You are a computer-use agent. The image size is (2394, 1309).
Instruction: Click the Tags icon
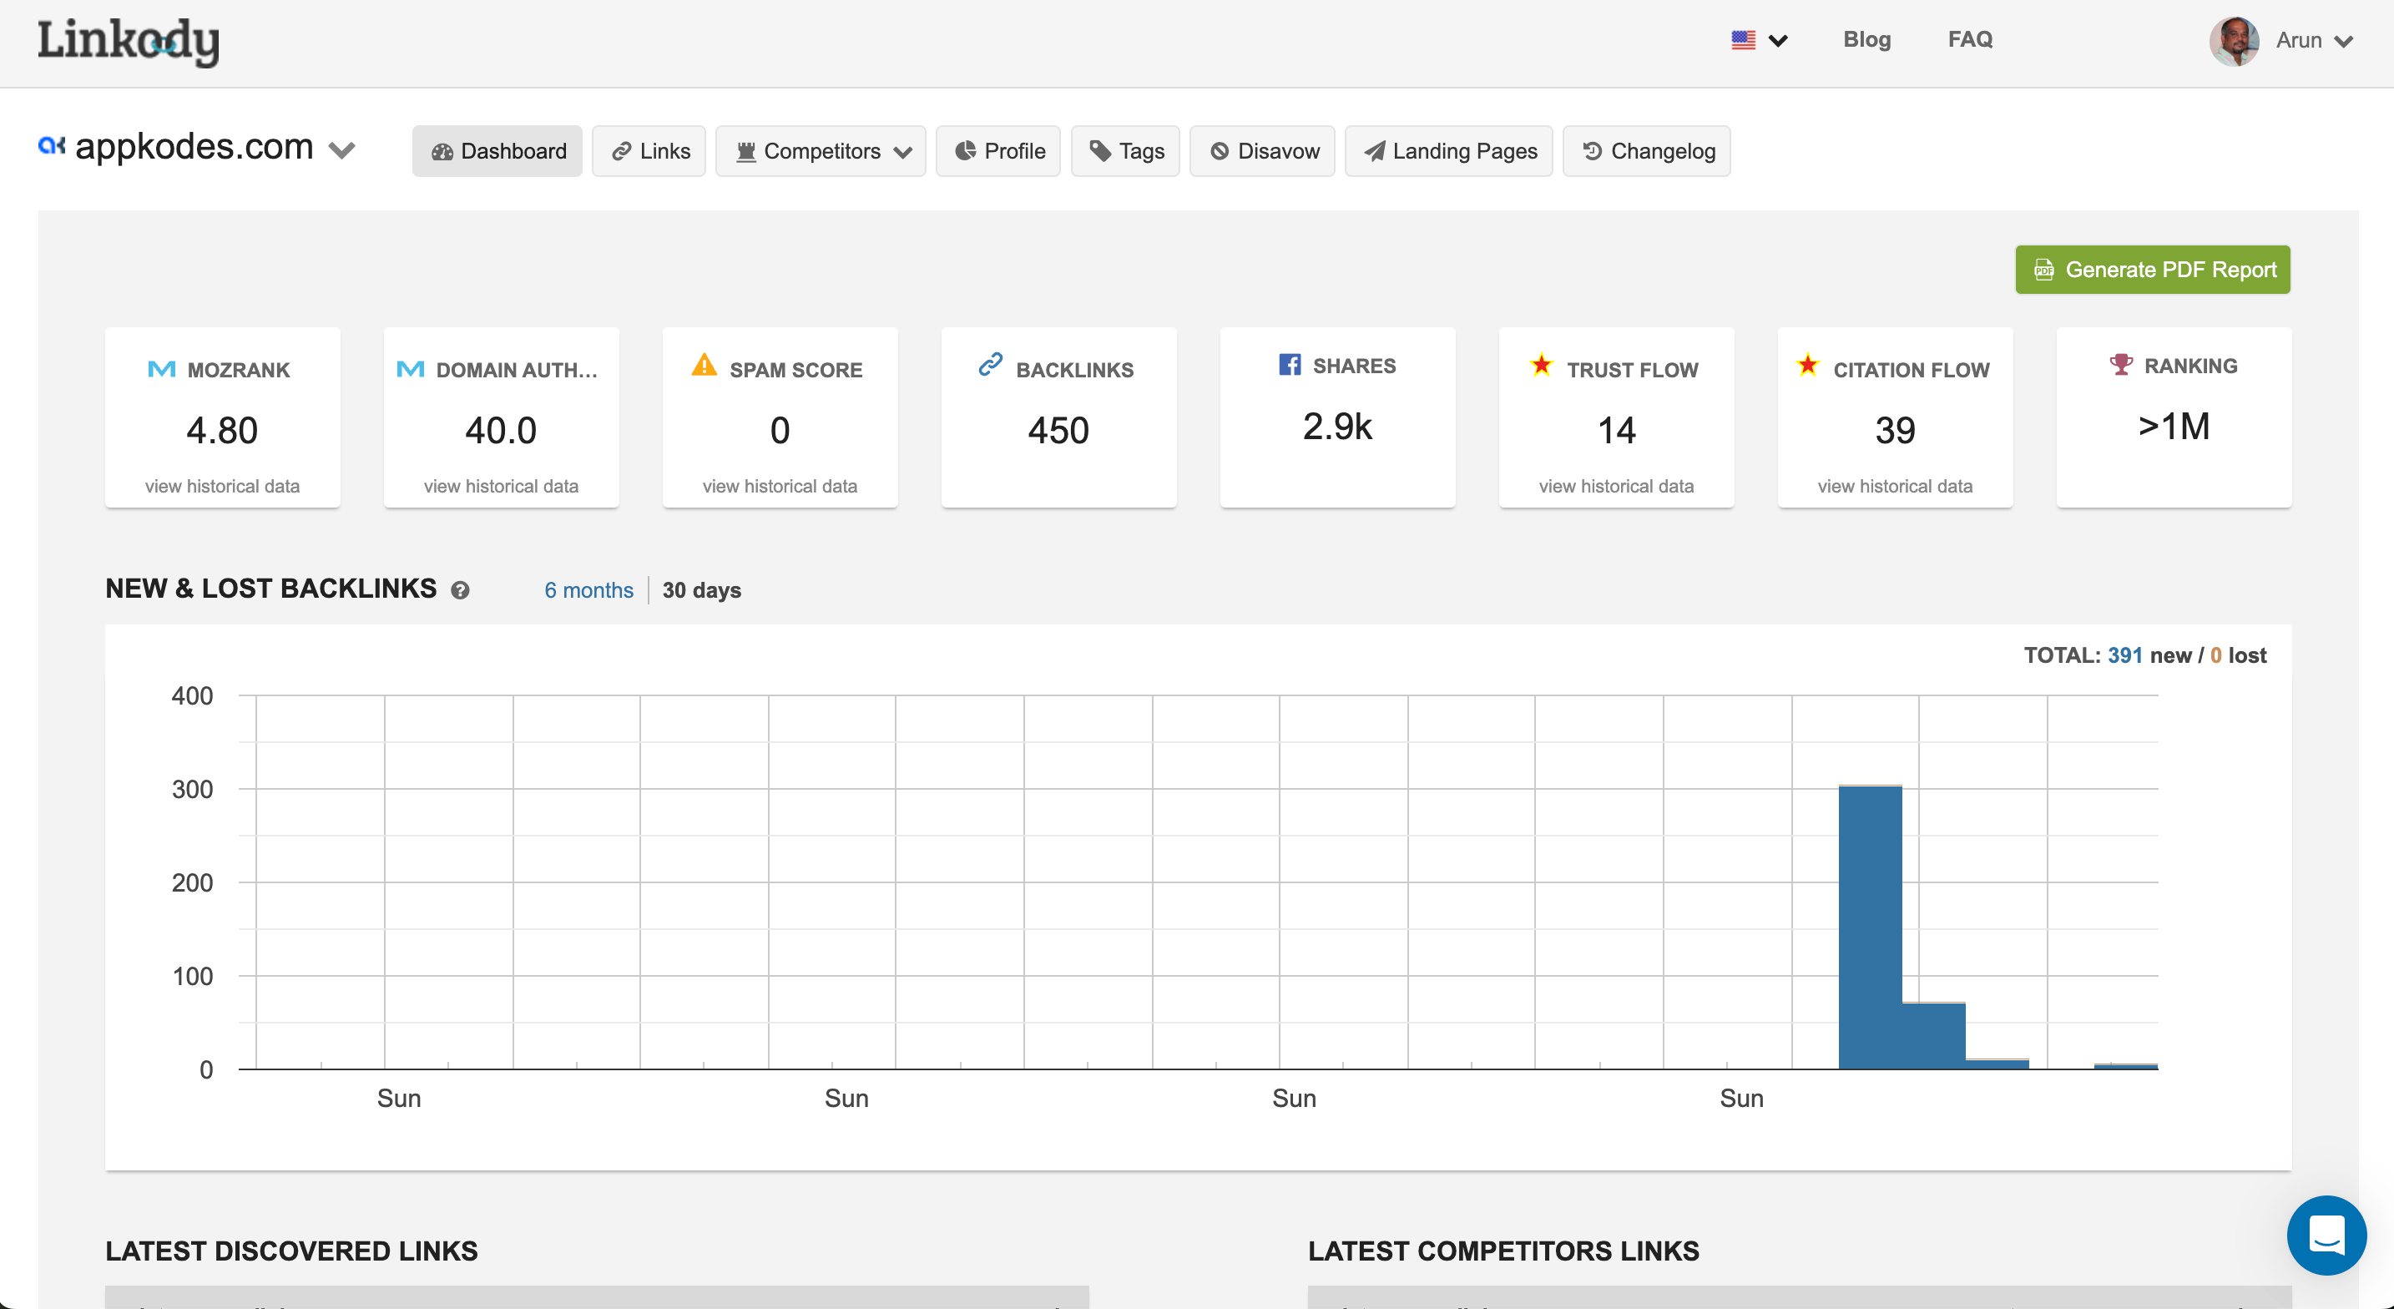tap(1128, 150)
